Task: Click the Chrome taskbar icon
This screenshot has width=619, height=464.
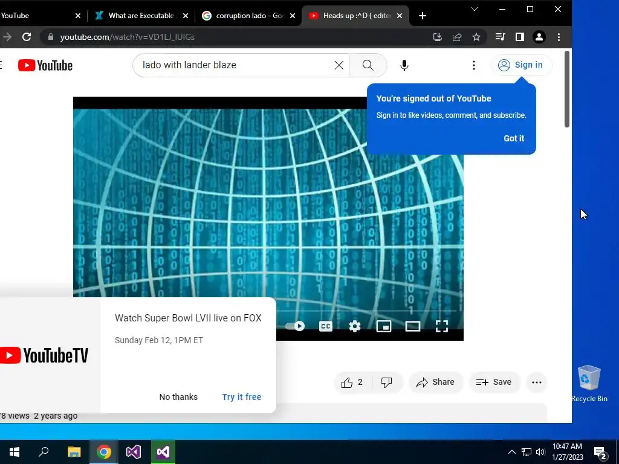Action: point(104,452)
